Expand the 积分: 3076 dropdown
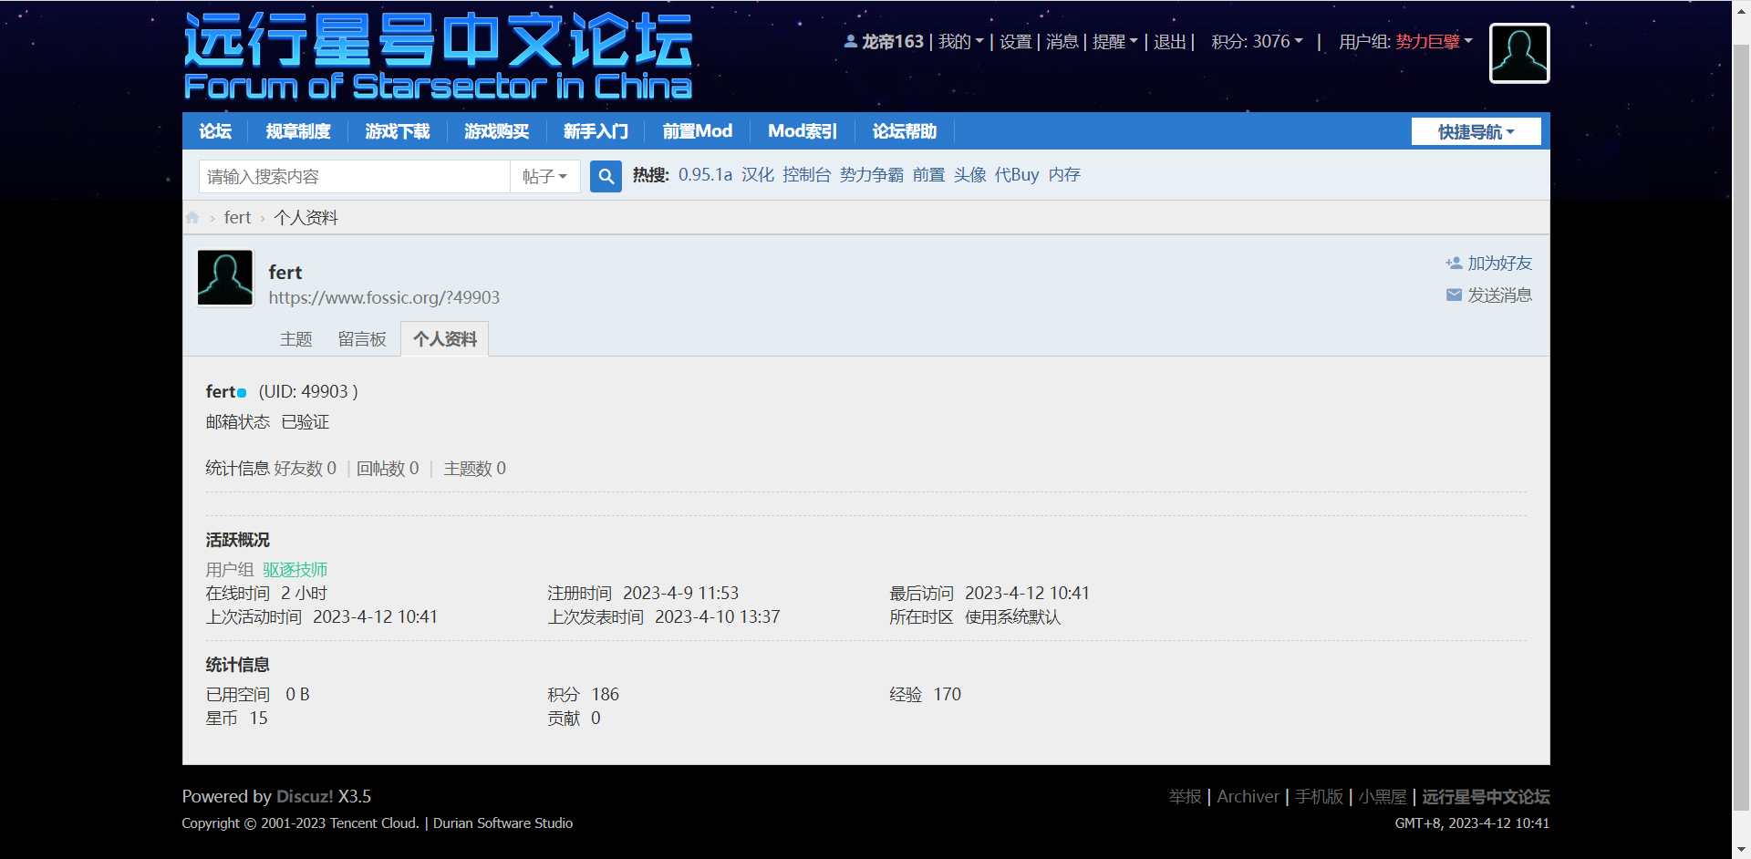The image size is (1751, 859). coord(1257,42)
